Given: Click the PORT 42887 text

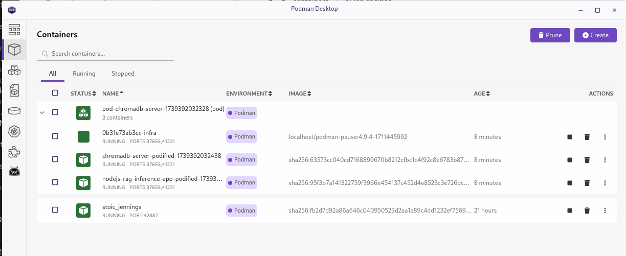Looking at the screenshot, I should click(x=144, y=216).
